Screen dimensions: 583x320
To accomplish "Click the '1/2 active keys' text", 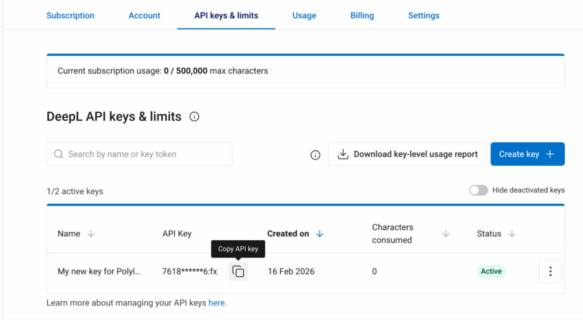I will 75,191.
